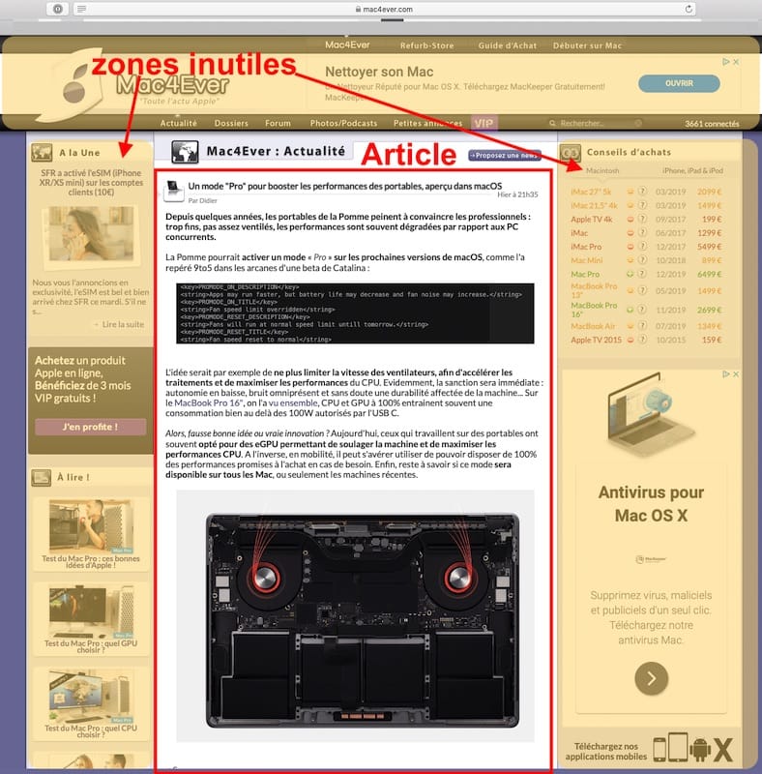The image size is (762, 774).
Task: Click the Safari privacy shield icon
Action: [58, 9]
